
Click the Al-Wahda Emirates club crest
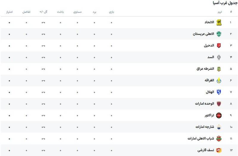(x=219, y=104)
